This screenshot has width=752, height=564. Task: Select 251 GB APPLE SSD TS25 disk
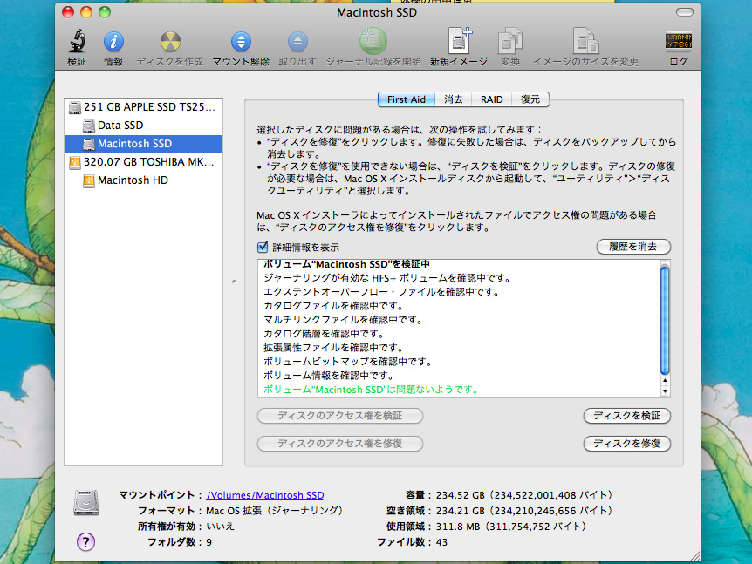(x=143, y=107)
